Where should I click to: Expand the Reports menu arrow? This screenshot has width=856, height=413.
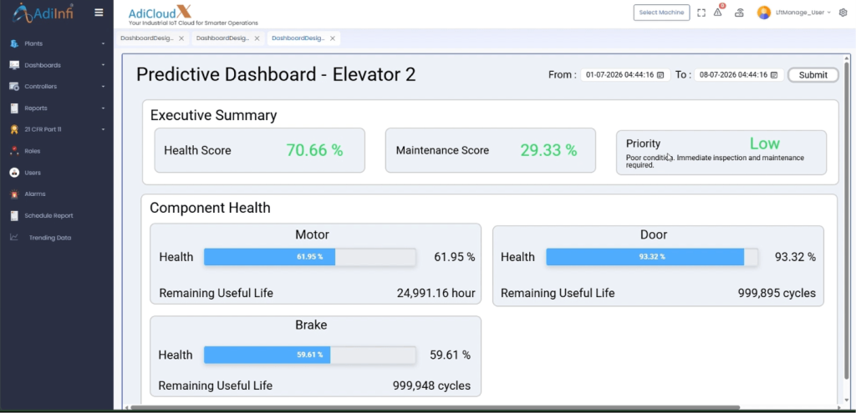coord(103,108)
